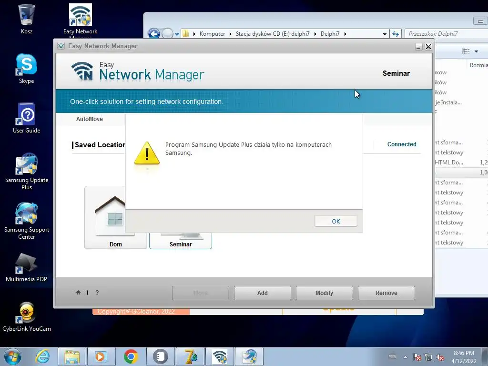Open the Delphi 7 taskbar icon
Screen dimensions: 488x366
190,356
